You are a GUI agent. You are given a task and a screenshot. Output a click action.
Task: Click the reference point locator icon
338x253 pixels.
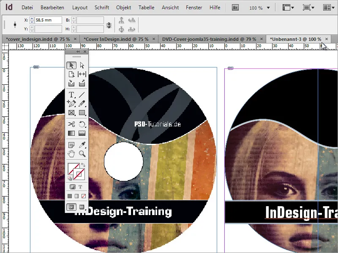click(15, 24)
